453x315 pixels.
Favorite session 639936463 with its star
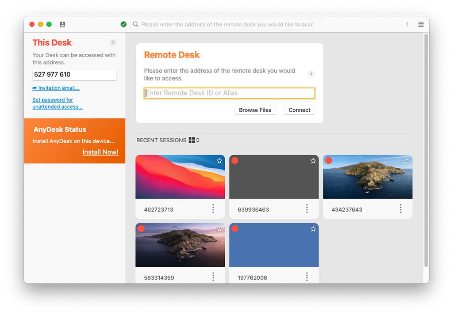coord(313,161)
